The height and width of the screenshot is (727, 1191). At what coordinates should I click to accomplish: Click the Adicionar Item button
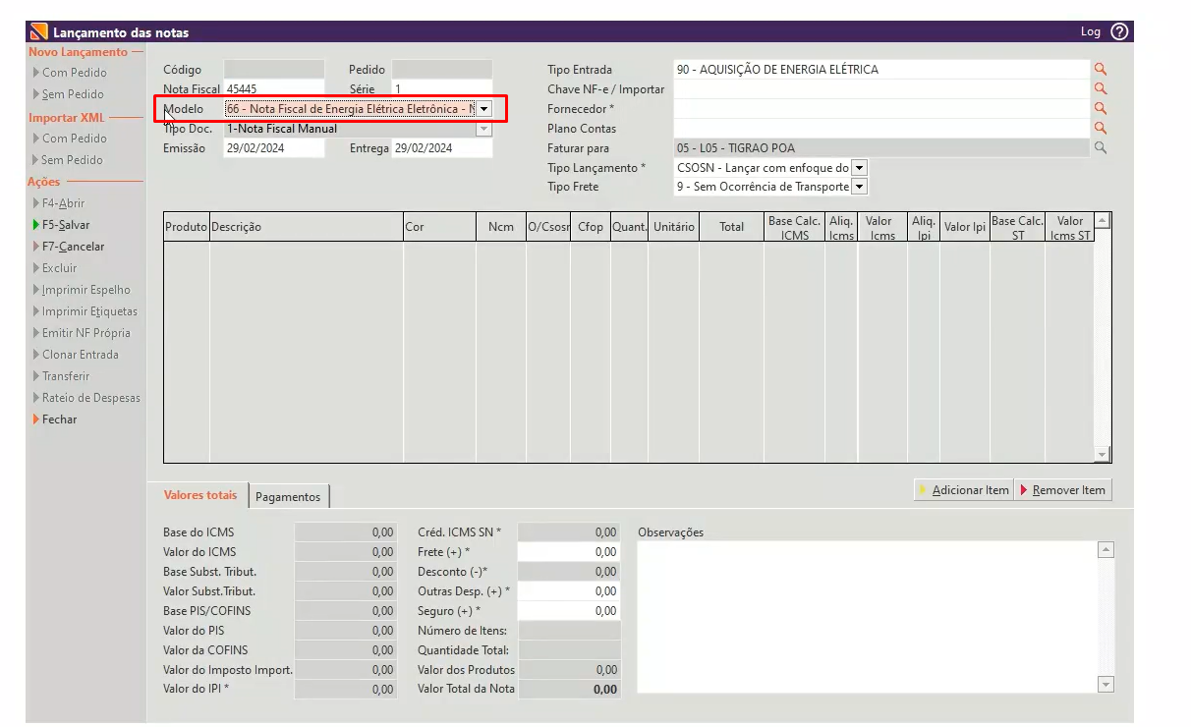coord(963,490)
